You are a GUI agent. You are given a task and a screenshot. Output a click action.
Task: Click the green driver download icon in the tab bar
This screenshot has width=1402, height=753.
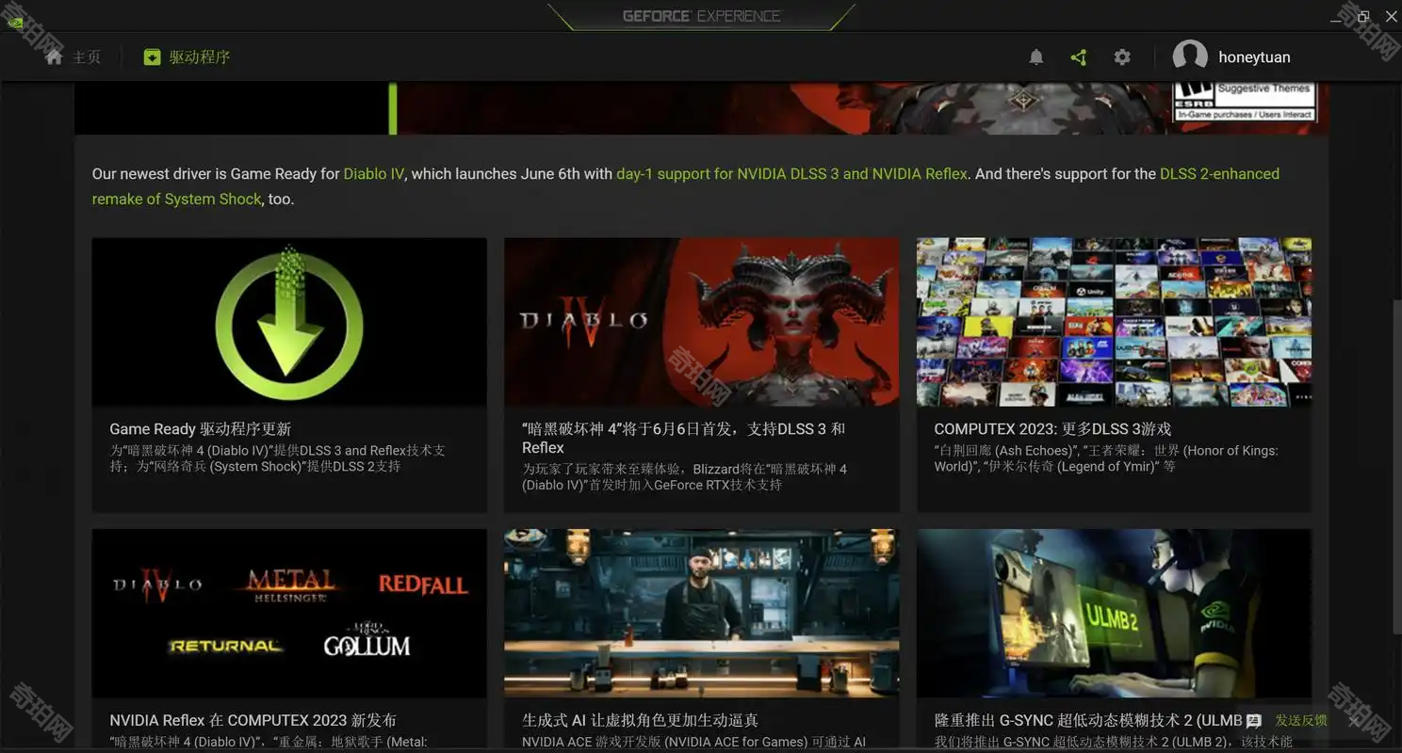point(152,57)
